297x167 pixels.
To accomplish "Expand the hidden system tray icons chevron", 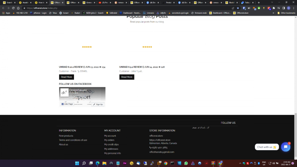I will click(240, 163).
